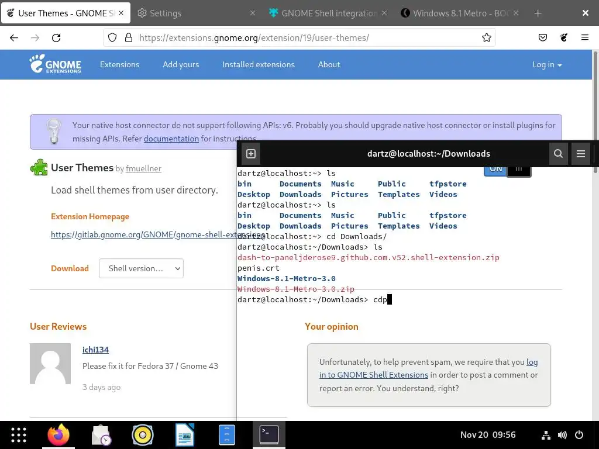Search in the terminal
The height and width of the screenshot is (449, 599).
coord(558,154)
